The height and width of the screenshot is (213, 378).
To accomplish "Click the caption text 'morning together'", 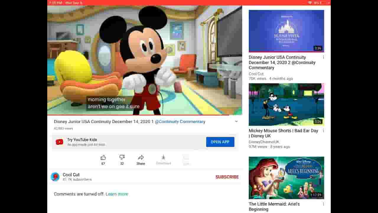I will coord(107,100).
